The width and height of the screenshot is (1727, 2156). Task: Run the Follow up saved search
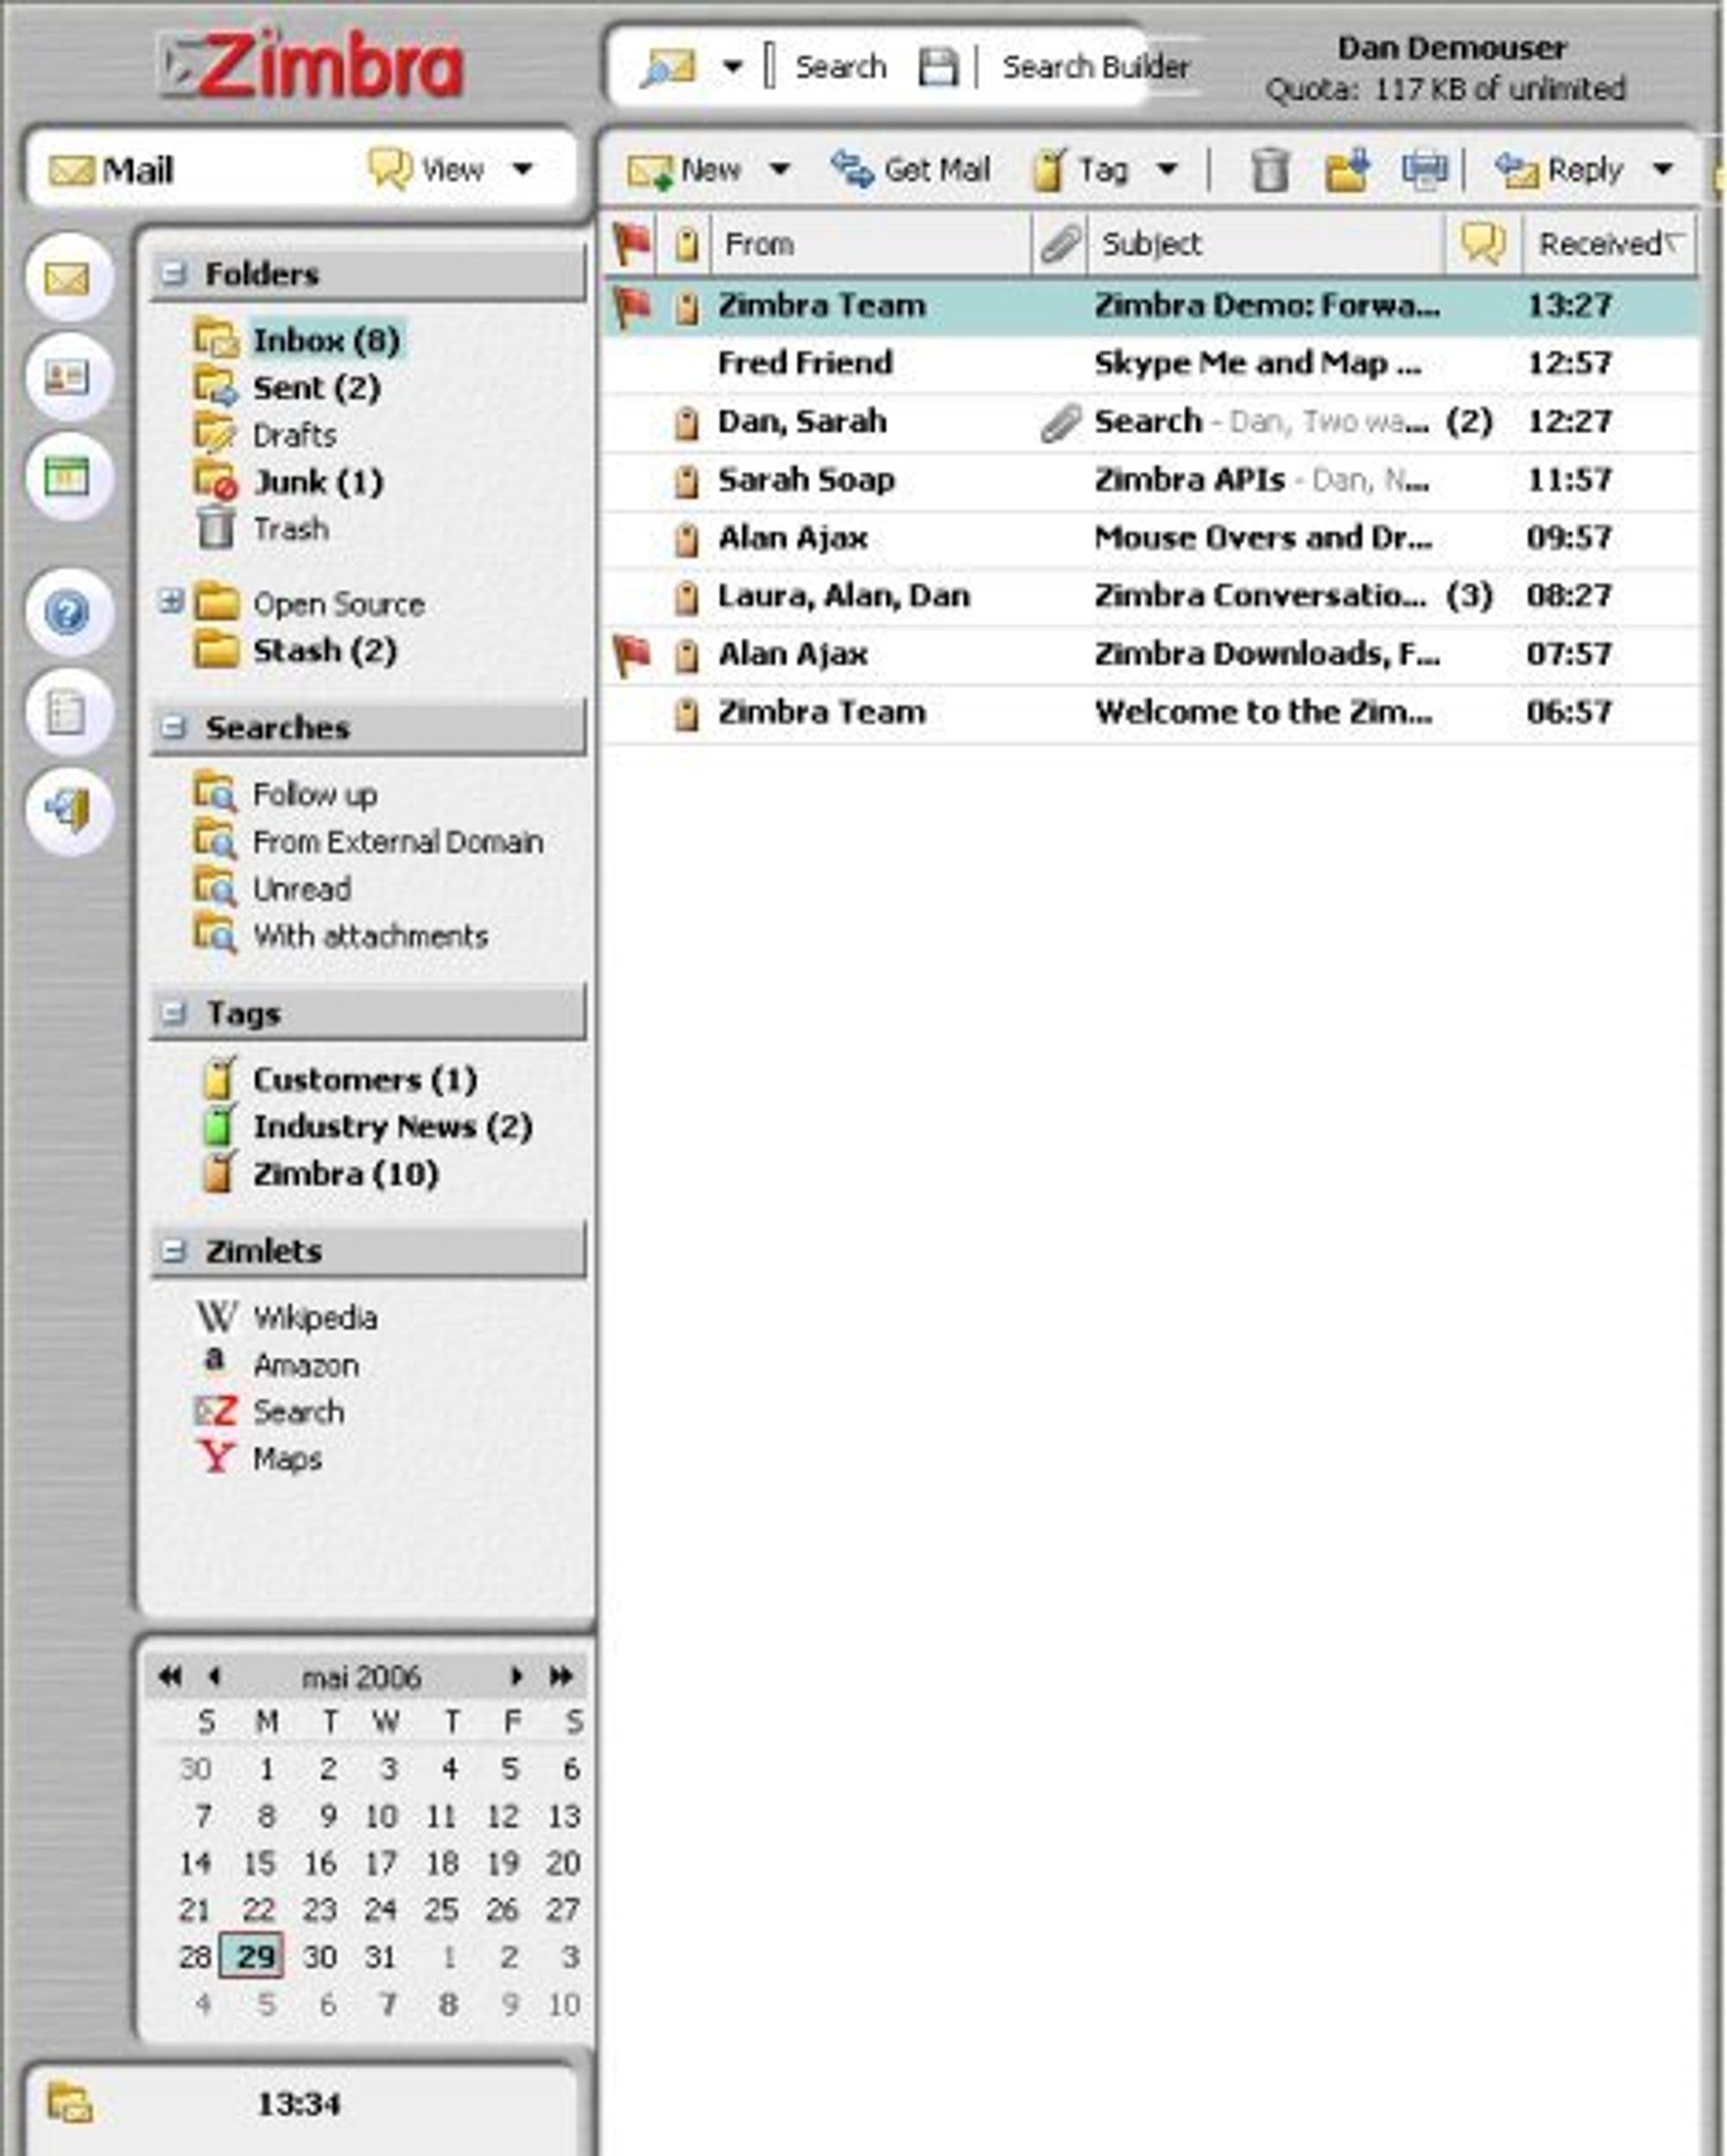tap(286, 794)
